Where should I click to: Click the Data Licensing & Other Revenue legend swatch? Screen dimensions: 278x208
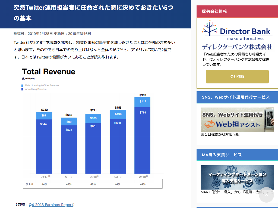click(x=22, y=86)
